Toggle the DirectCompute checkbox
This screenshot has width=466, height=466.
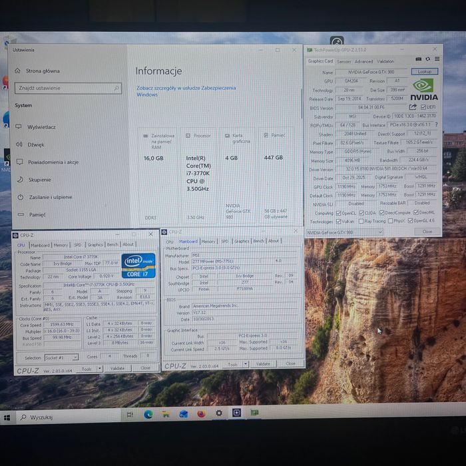(382, 213)
